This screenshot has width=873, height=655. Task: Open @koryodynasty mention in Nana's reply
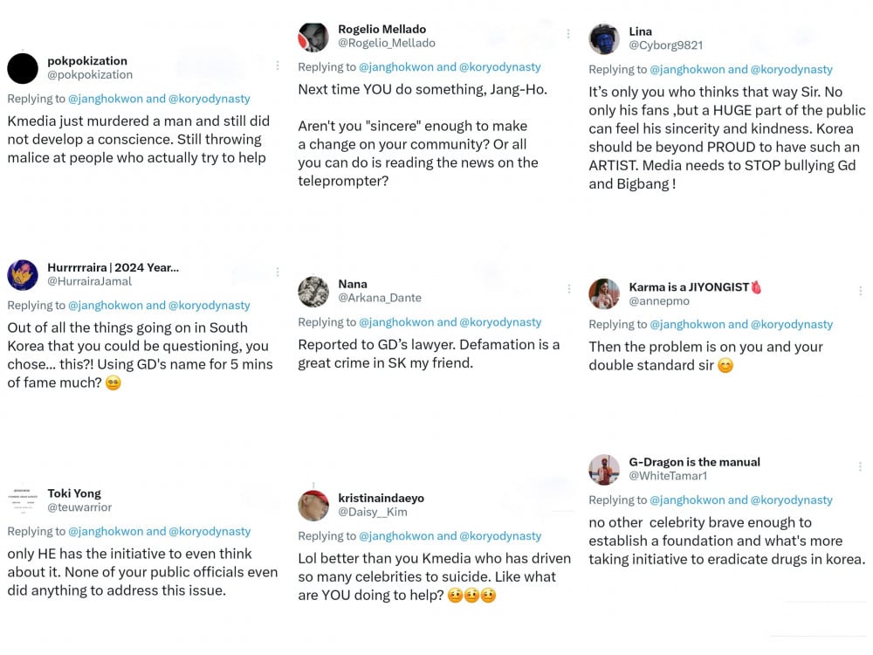click(x=500, y=322)
